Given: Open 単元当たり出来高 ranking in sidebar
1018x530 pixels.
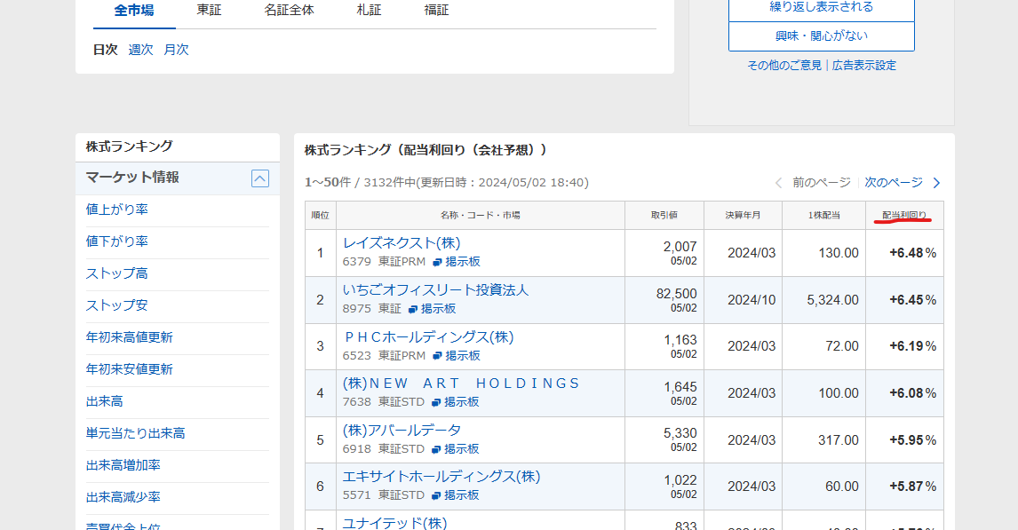Looking at the screenshot, I should click(136, 433).
